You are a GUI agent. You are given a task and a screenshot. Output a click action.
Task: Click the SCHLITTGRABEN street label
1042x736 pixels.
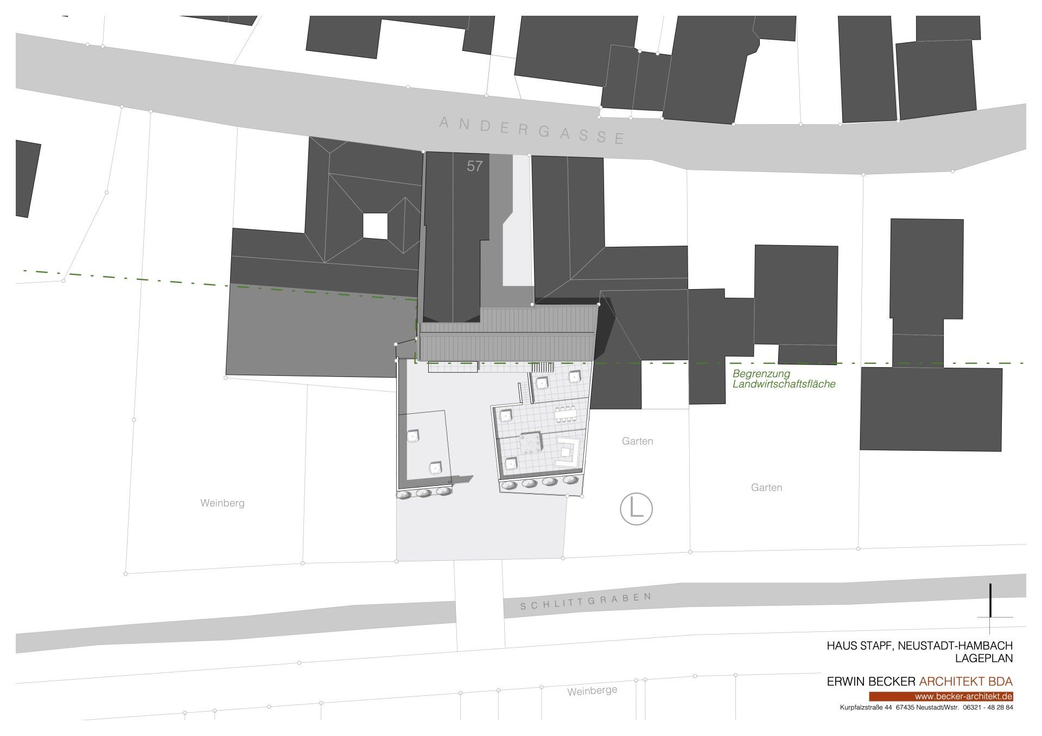(586, 601)
